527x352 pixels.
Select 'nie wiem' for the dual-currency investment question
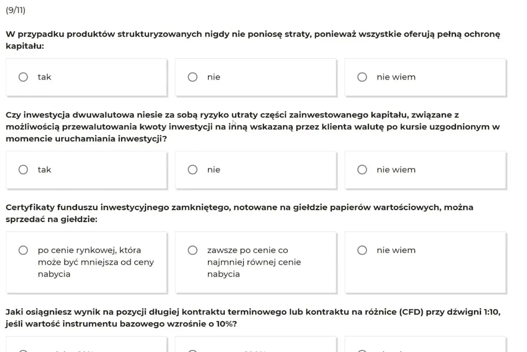pyautogui.click(x=362, y=170)
